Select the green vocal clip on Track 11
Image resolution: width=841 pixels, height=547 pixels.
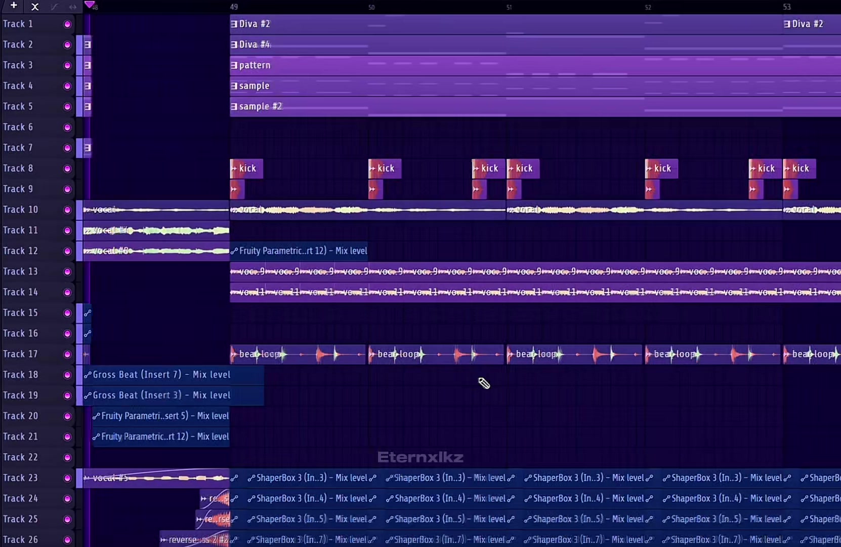156,230
